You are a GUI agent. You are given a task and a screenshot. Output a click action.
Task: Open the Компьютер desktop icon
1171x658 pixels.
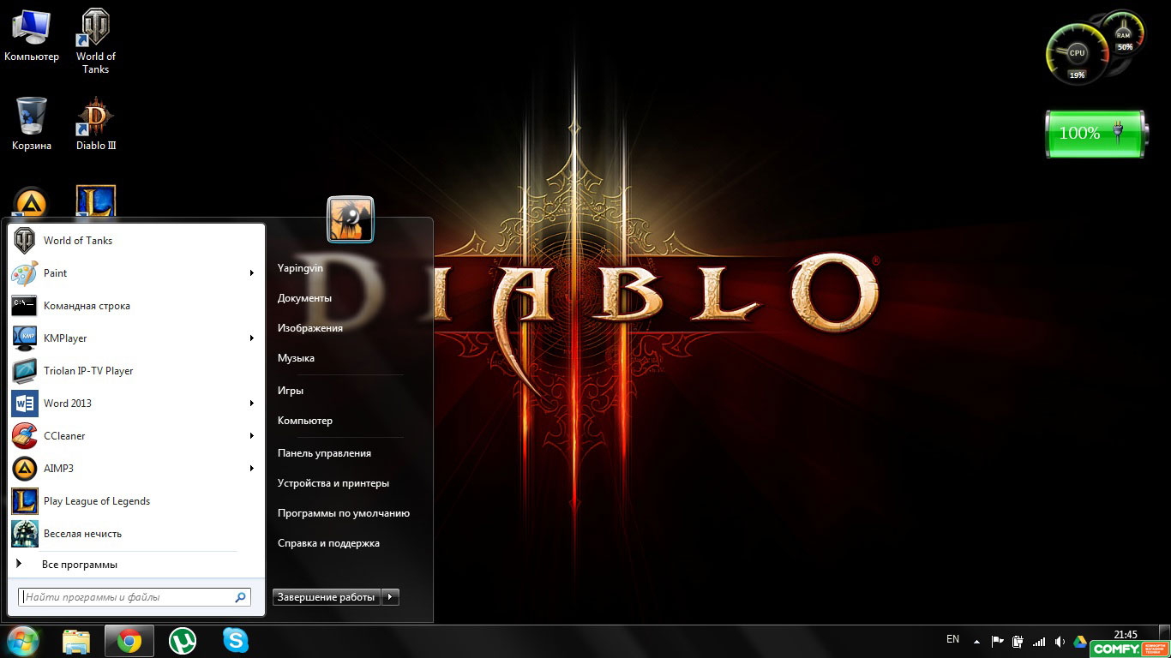coord(32,36)
